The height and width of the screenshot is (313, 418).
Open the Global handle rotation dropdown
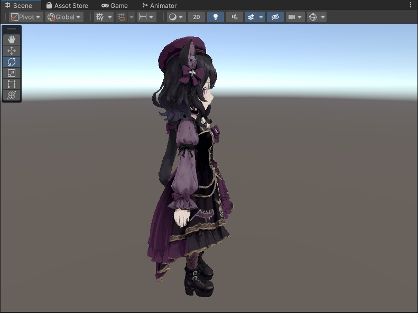[x=64, y=17]
